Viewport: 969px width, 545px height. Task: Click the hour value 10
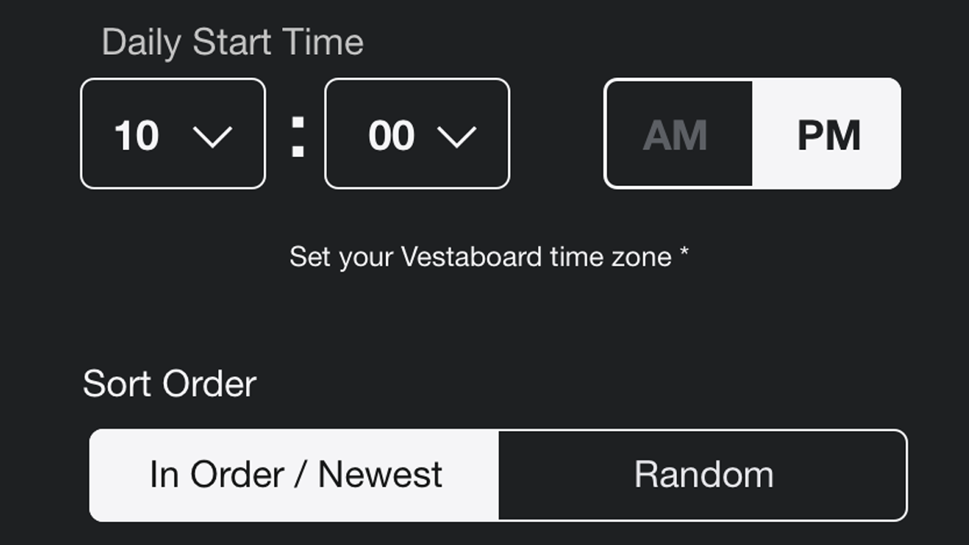[136, 136]
